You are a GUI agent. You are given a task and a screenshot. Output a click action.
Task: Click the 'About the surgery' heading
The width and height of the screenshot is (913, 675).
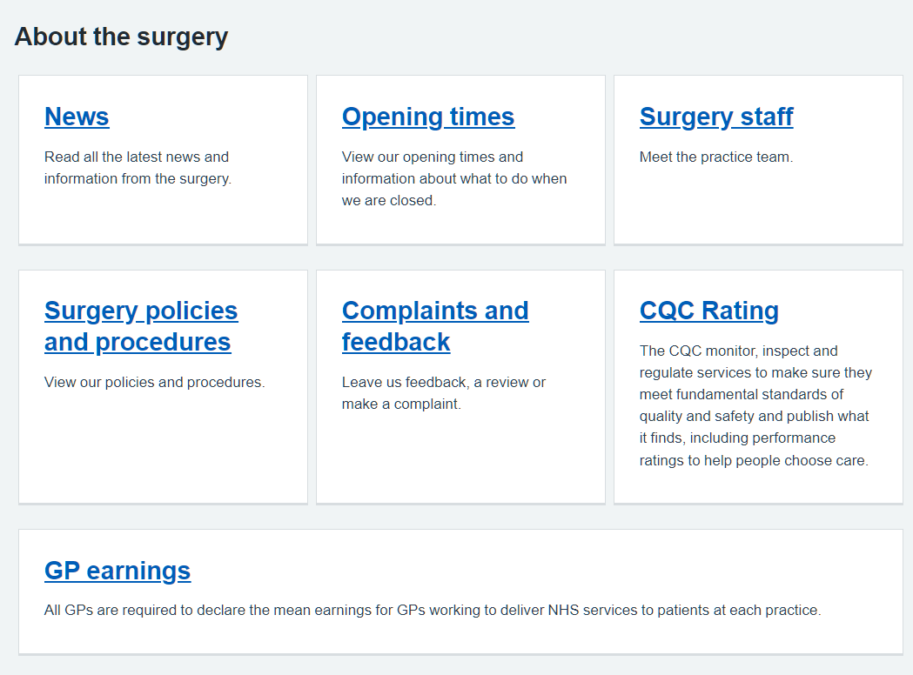coord(121,37)
